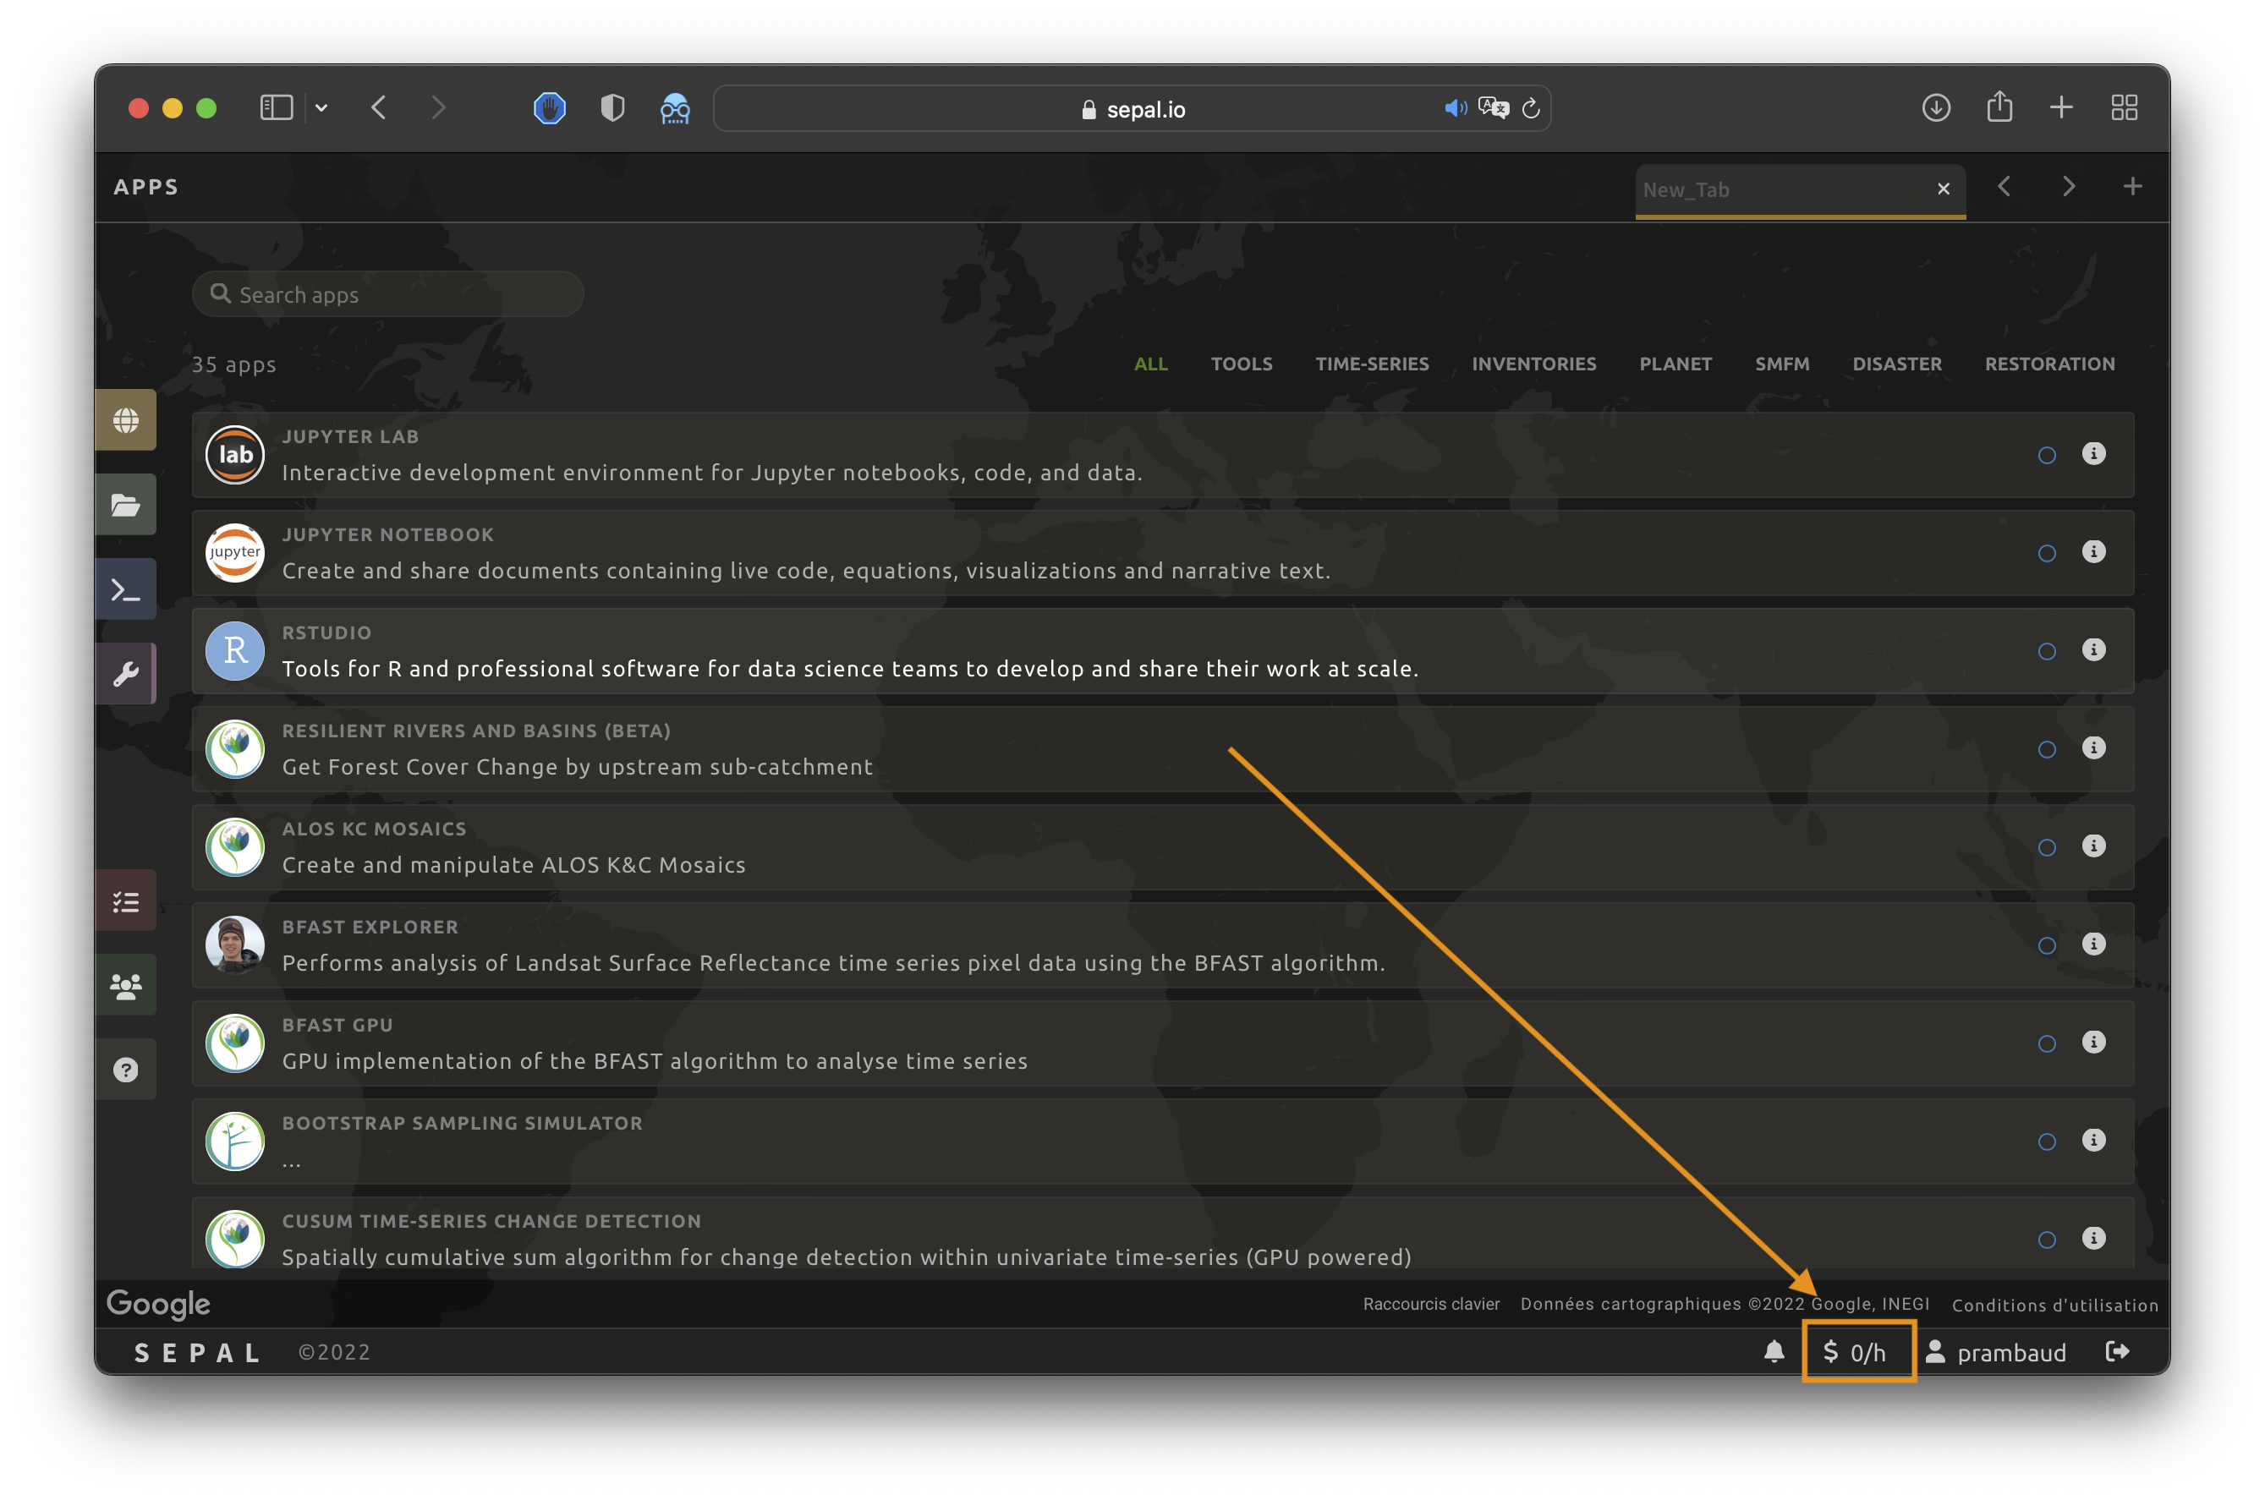This screenshot has height=1500, width=2265.
Task: Click the Help question mark icon
Action: (125, 1070)
